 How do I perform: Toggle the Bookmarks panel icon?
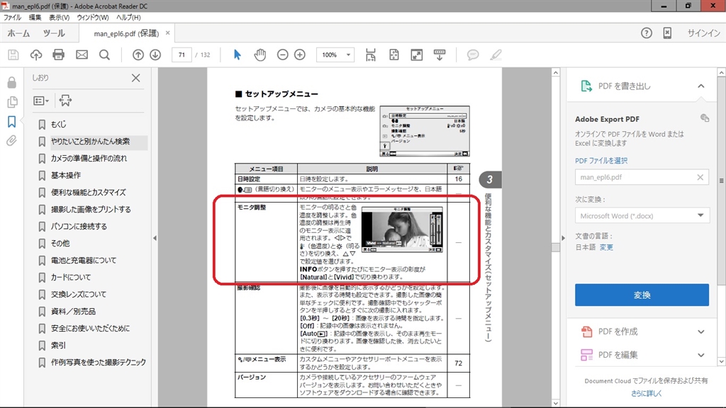tap(11, 121)
